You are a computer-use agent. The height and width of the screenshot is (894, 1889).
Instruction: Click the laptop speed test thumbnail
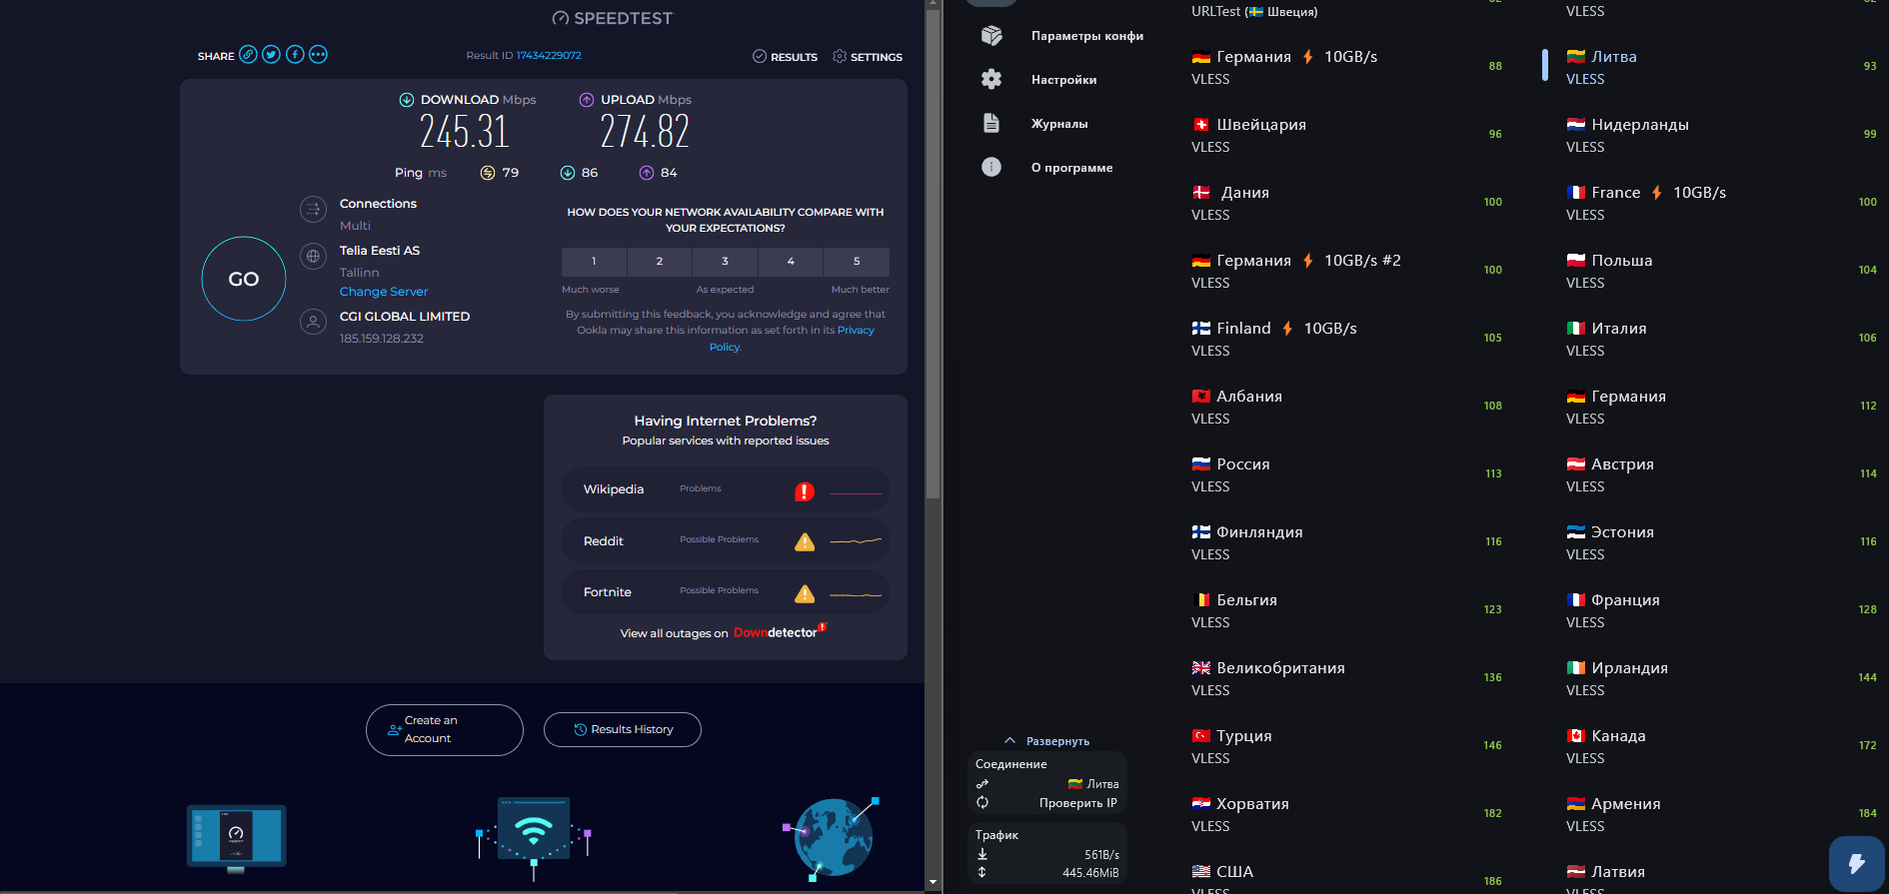pos(236,837)
